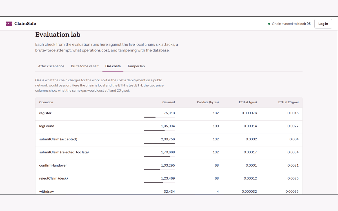The height and width of the screenshot is (211, 338).
Task: Click gas value 75,913
Action: tap(169, 113)
